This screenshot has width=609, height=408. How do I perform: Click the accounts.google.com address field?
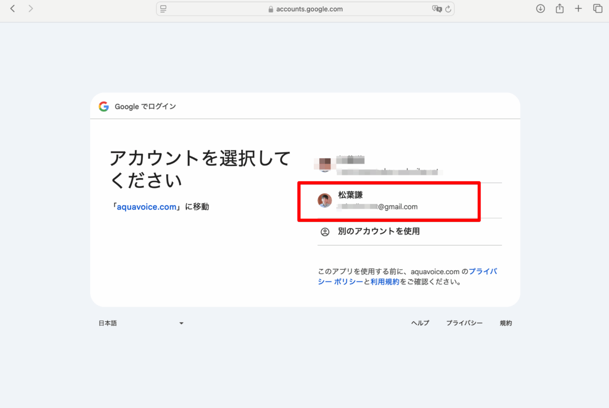(309, 9)
